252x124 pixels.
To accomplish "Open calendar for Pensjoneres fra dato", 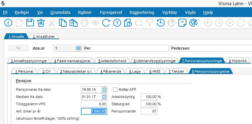I will [104, 89].
